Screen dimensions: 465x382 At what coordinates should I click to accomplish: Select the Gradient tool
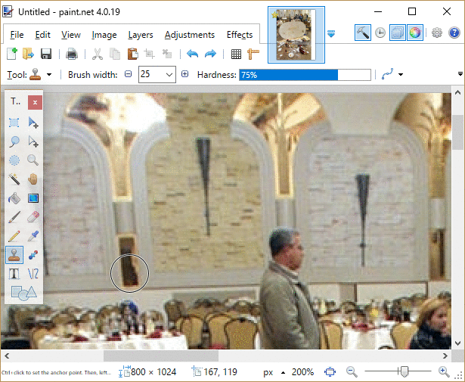(33, 198)
